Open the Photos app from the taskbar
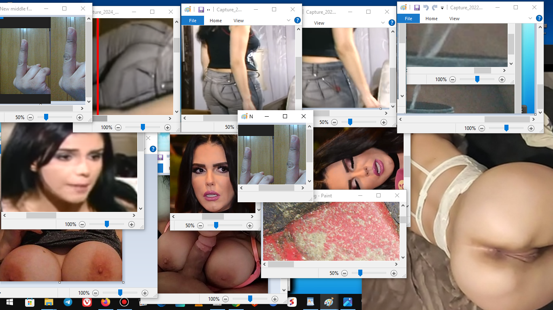 click(348, 302)
